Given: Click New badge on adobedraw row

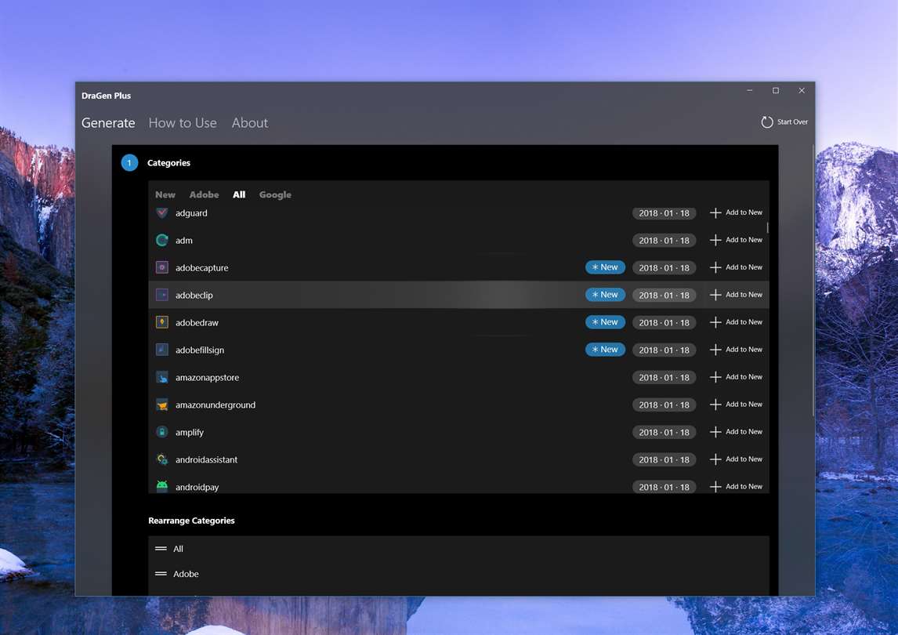Looking at the screenshot, I should tap(605, 322).
